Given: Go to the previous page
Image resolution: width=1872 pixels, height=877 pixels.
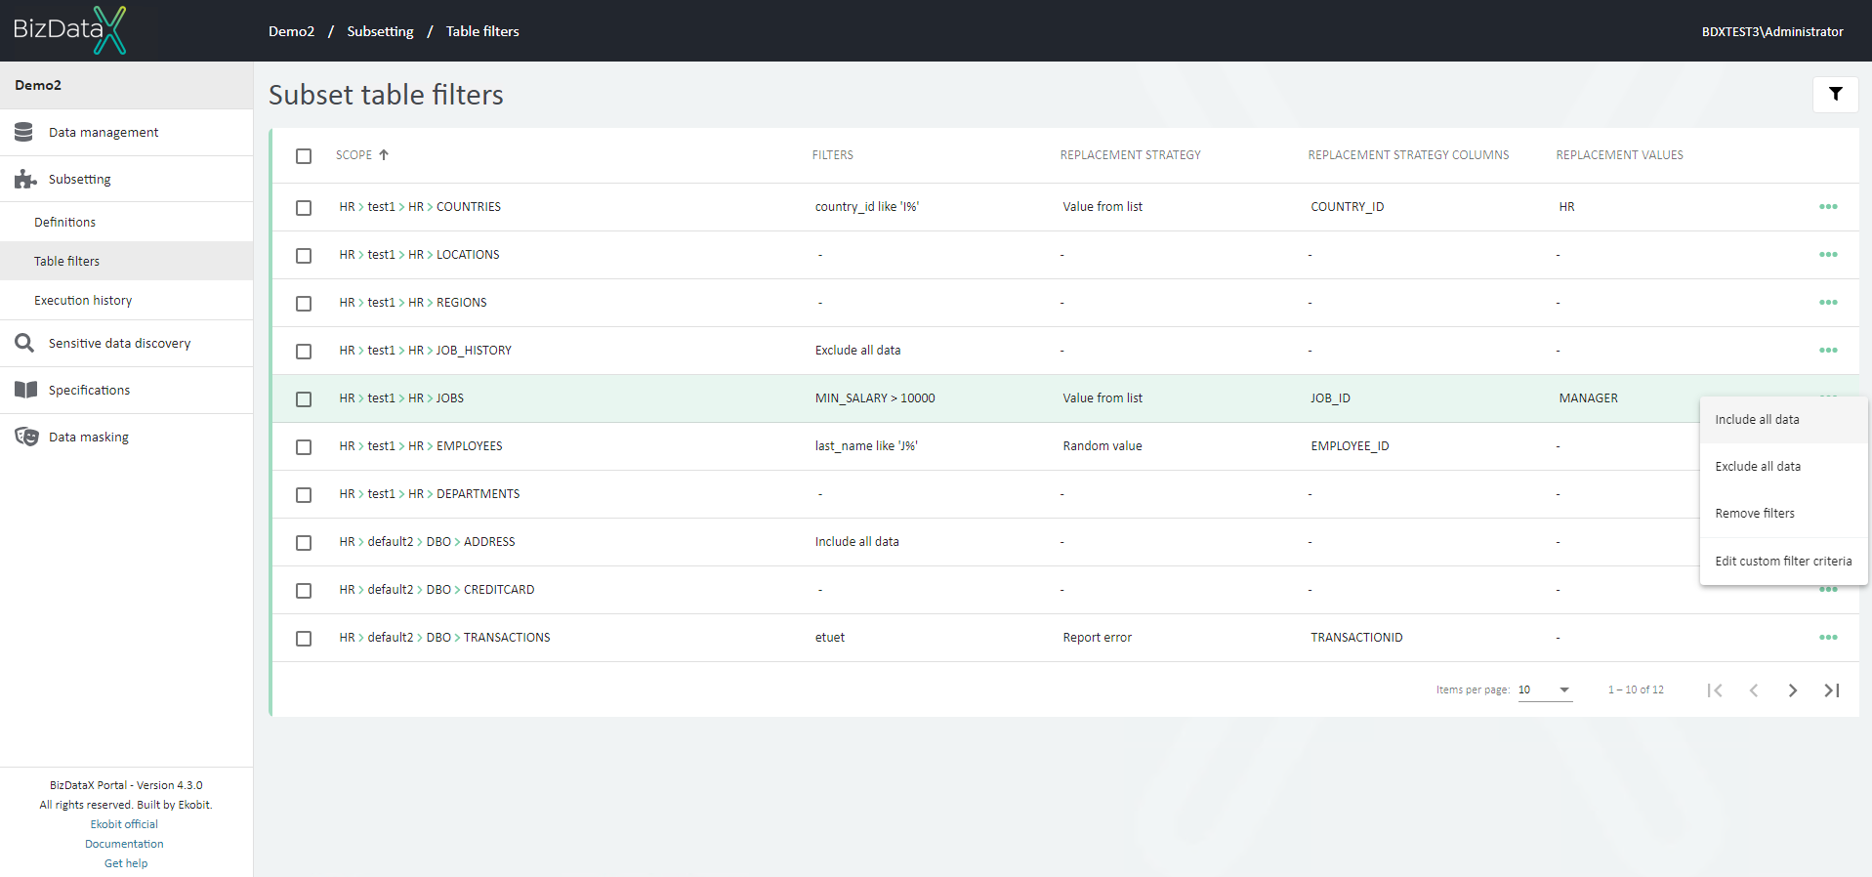Looking at the screenshot, I should point(1754,690).
